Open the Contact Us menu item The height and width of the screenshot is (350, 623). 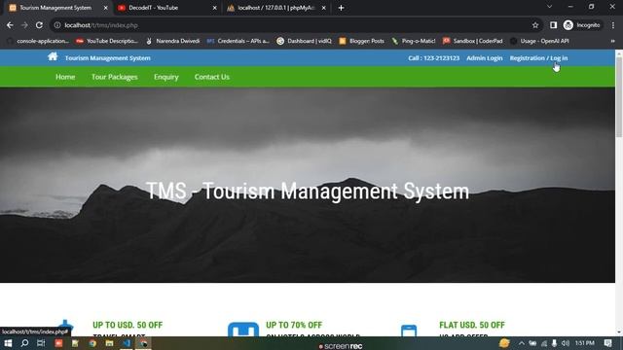coord(212,77)
